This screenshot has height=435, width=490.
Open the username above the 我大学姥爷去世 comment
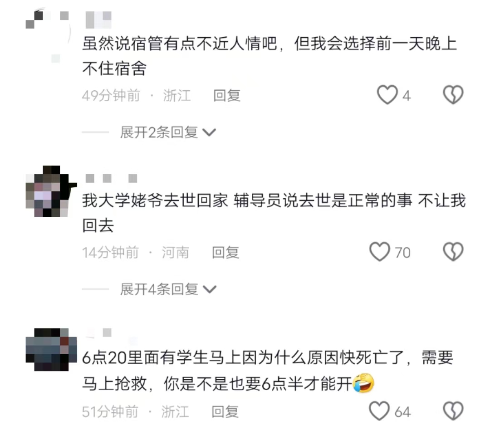(x=111, y=178)
